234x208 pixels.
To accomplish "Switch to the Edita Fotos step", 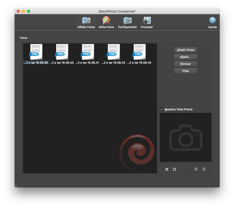I will tap(106, 22).
